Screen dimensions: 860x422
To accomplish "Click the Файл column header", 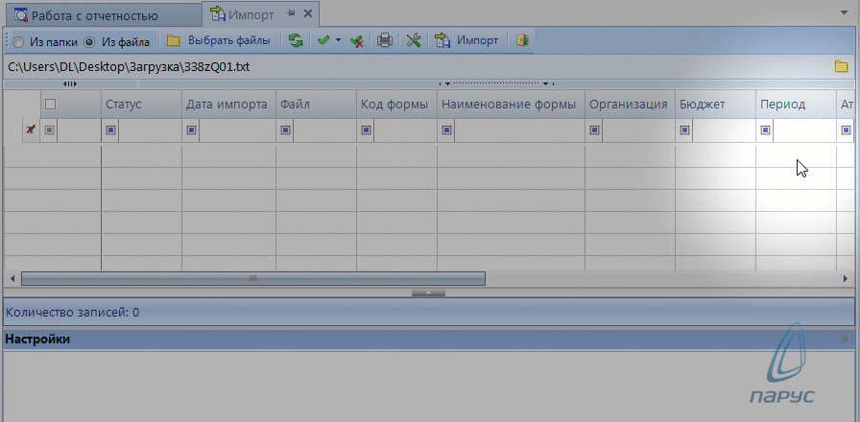I will [x=316, y=105].
